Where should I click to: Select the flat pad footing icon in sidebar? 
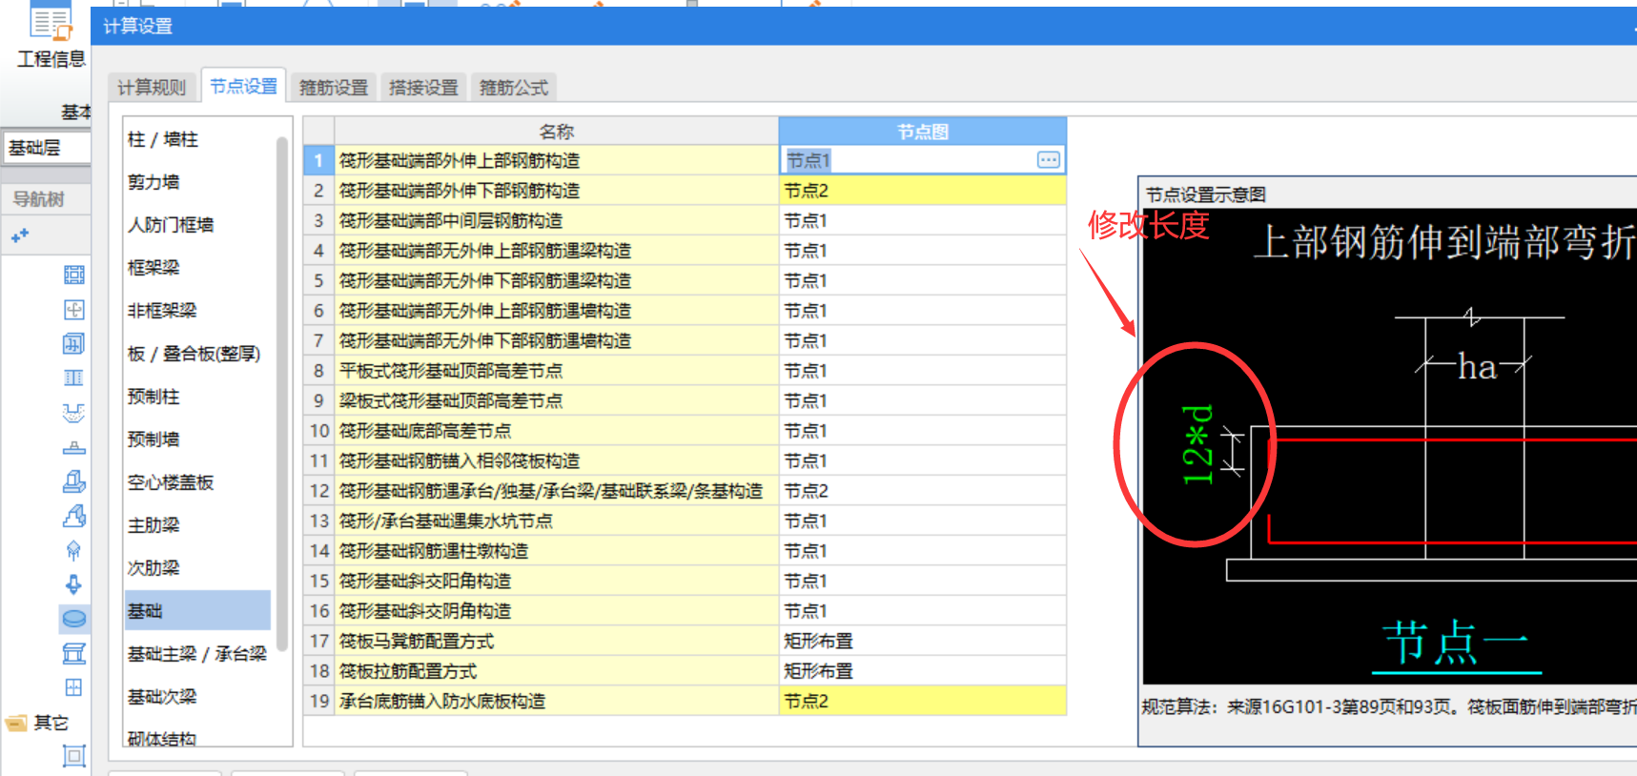73,447
